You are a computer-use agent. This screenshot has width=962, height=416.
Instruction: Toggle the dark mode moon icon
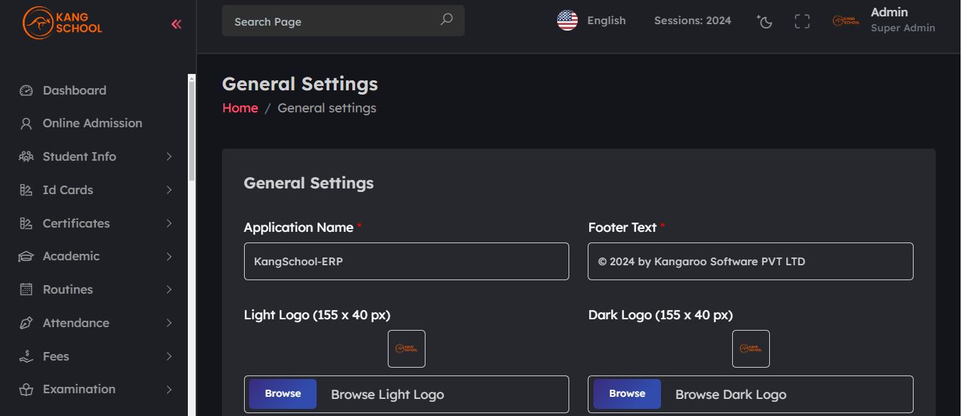764,21
